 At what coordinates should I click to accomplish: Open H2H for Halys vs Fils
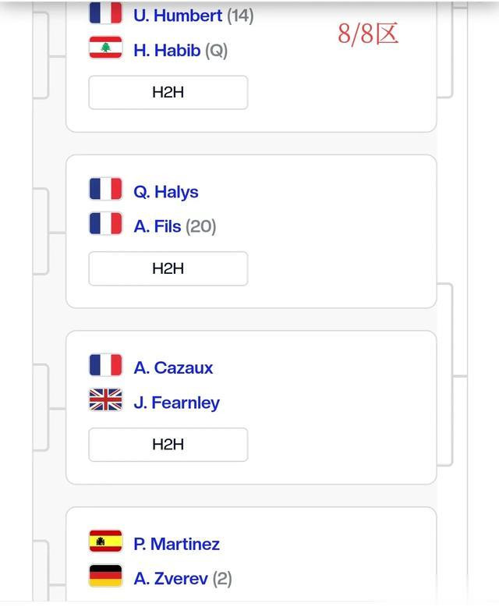coord(168,268)
